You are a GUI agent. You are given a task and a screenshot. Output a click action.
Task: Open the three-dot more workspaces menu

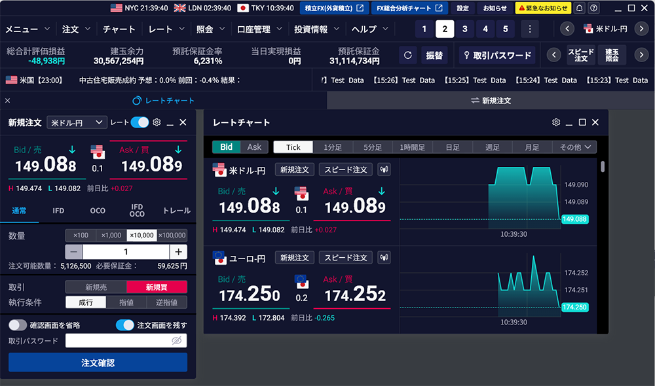(x=529, y=29)
